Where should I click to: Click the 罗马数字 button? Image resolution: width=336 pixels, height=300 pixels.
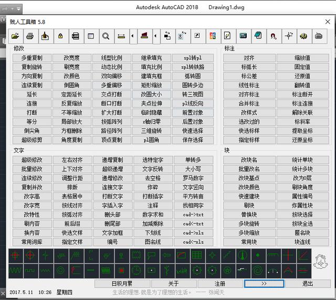click(x=193, y=178)
